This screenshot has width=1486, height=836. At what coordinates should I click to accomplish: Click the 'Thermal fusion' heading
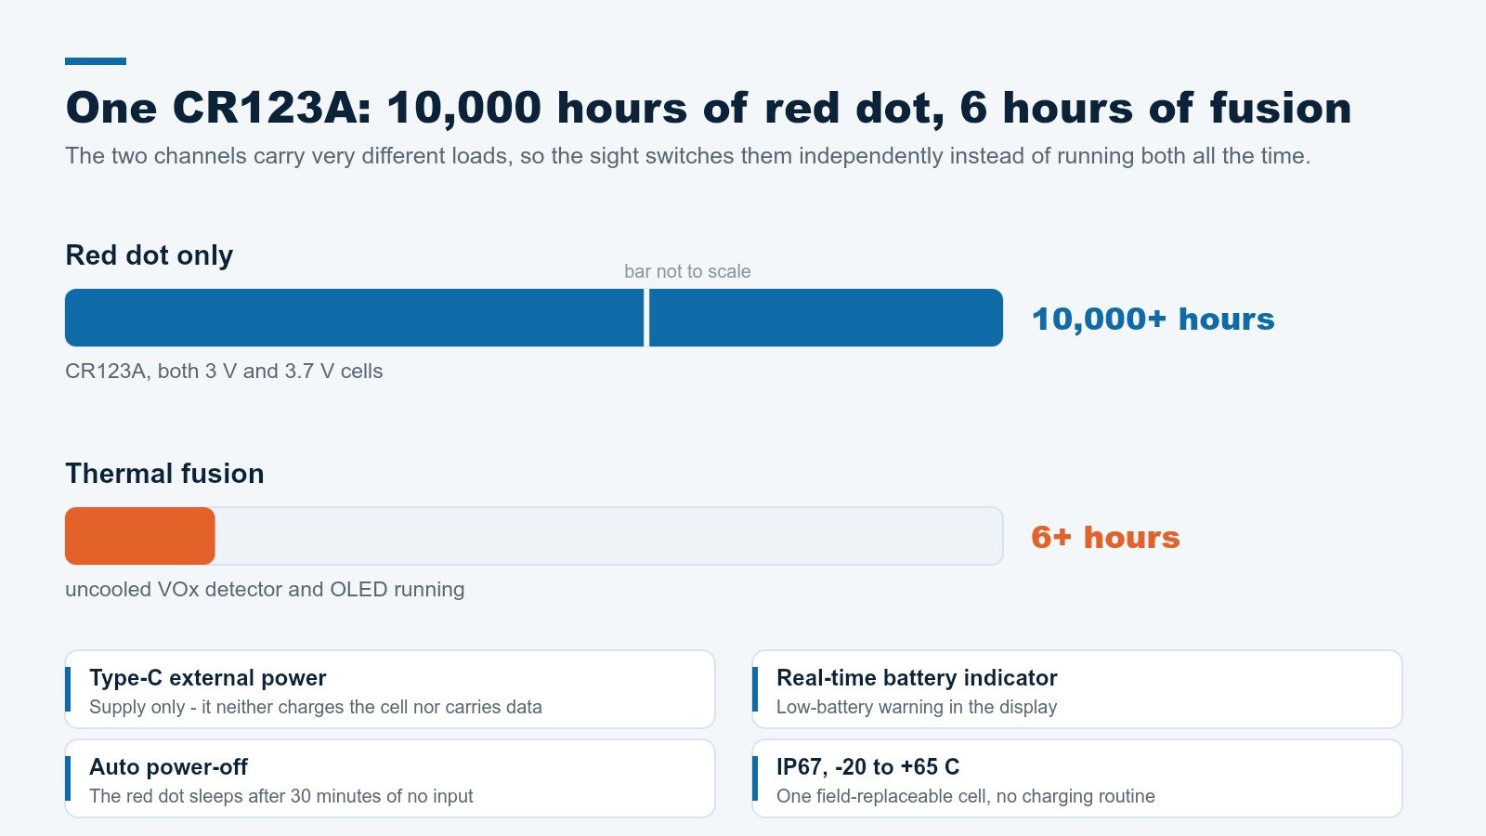click(x=164, y=474)
